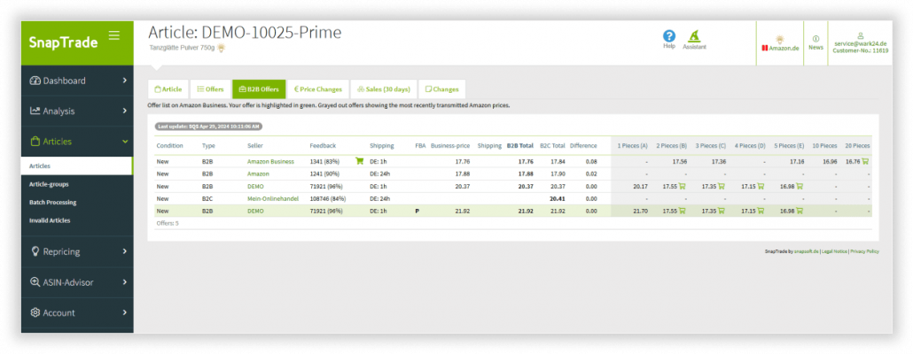Open the Mein-Onlinehandel seller link
The image size is (913, 354).
[273, 199]
